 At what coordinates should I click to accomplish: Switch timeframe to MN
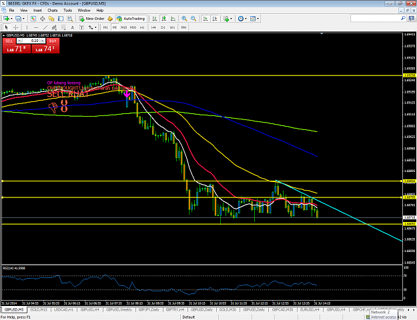[x=183, y=27]
